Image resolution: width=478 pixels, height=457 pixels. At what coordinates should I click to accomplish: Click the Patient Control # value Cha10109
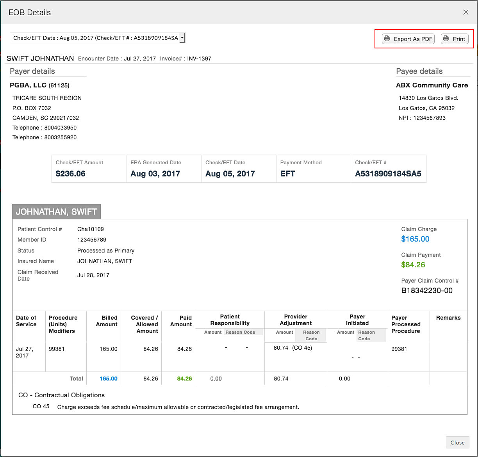(91, 229)
